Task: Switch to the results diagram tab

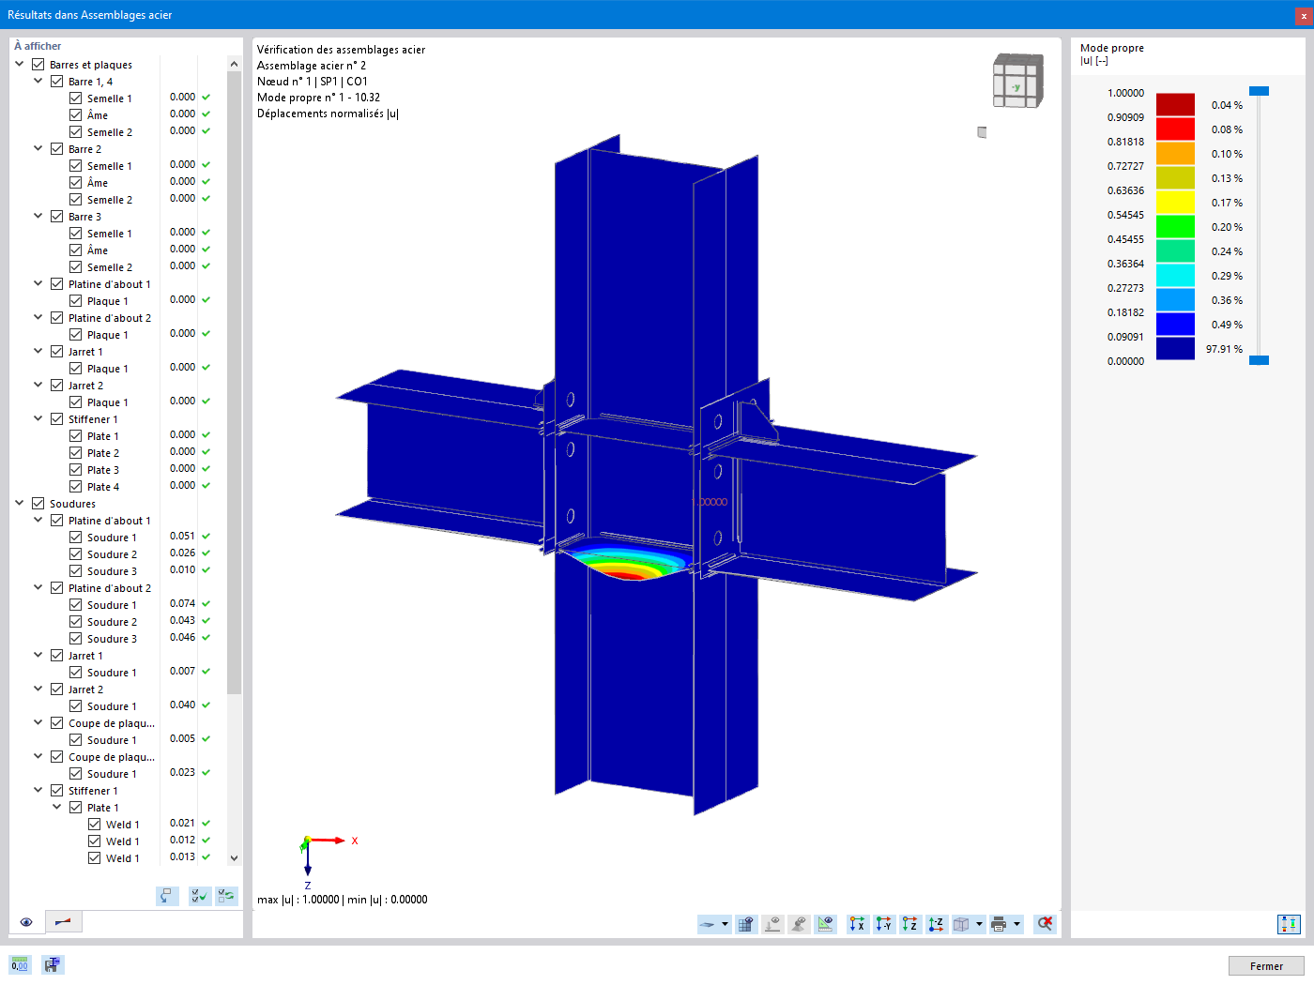Action: point(63,922)
